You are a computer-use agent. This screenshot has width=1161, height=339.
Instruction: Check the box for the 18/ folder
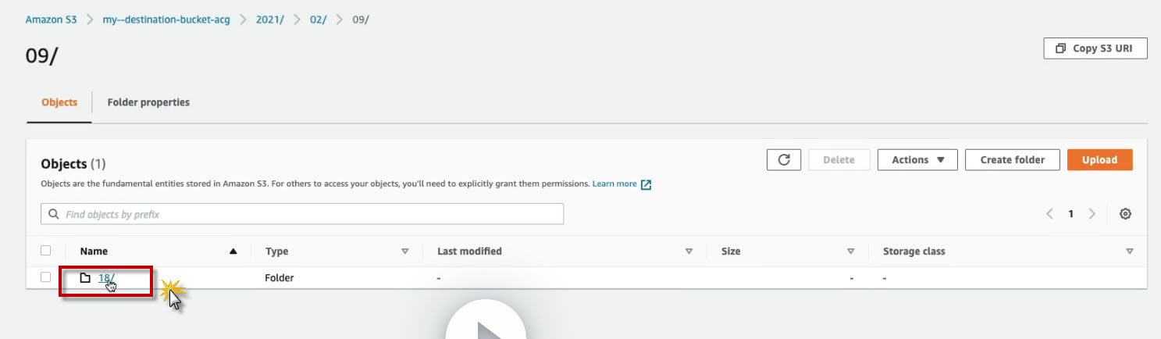(x=46, y=277)
